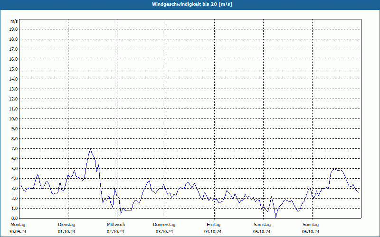380x237 pixels.
Task: Select the '02.10.24' date label
Action: [115, 232]
